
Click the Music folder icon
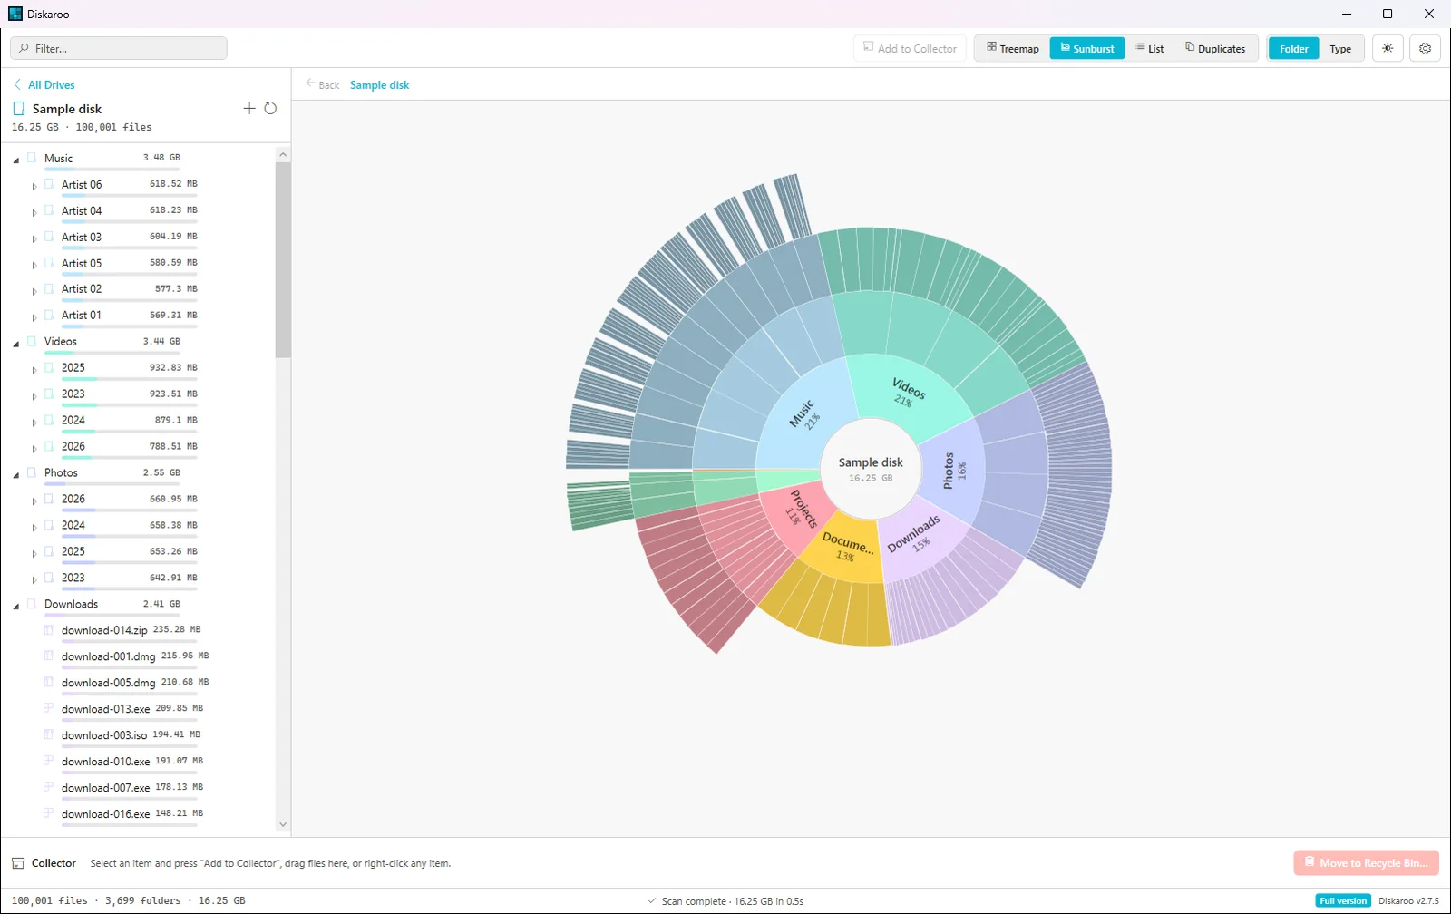click(x=32, y=158)
